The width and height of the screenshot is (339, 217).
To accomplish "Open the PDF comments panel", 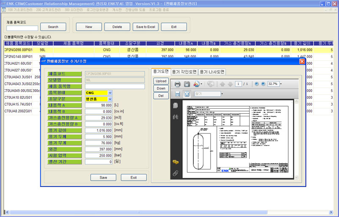I will coord(175,162).
